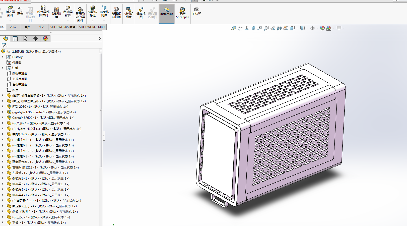This screenshot has height=226, width=407.
Task: Switch to the ConfigurationManager tab icon
Action: point(25,38)
